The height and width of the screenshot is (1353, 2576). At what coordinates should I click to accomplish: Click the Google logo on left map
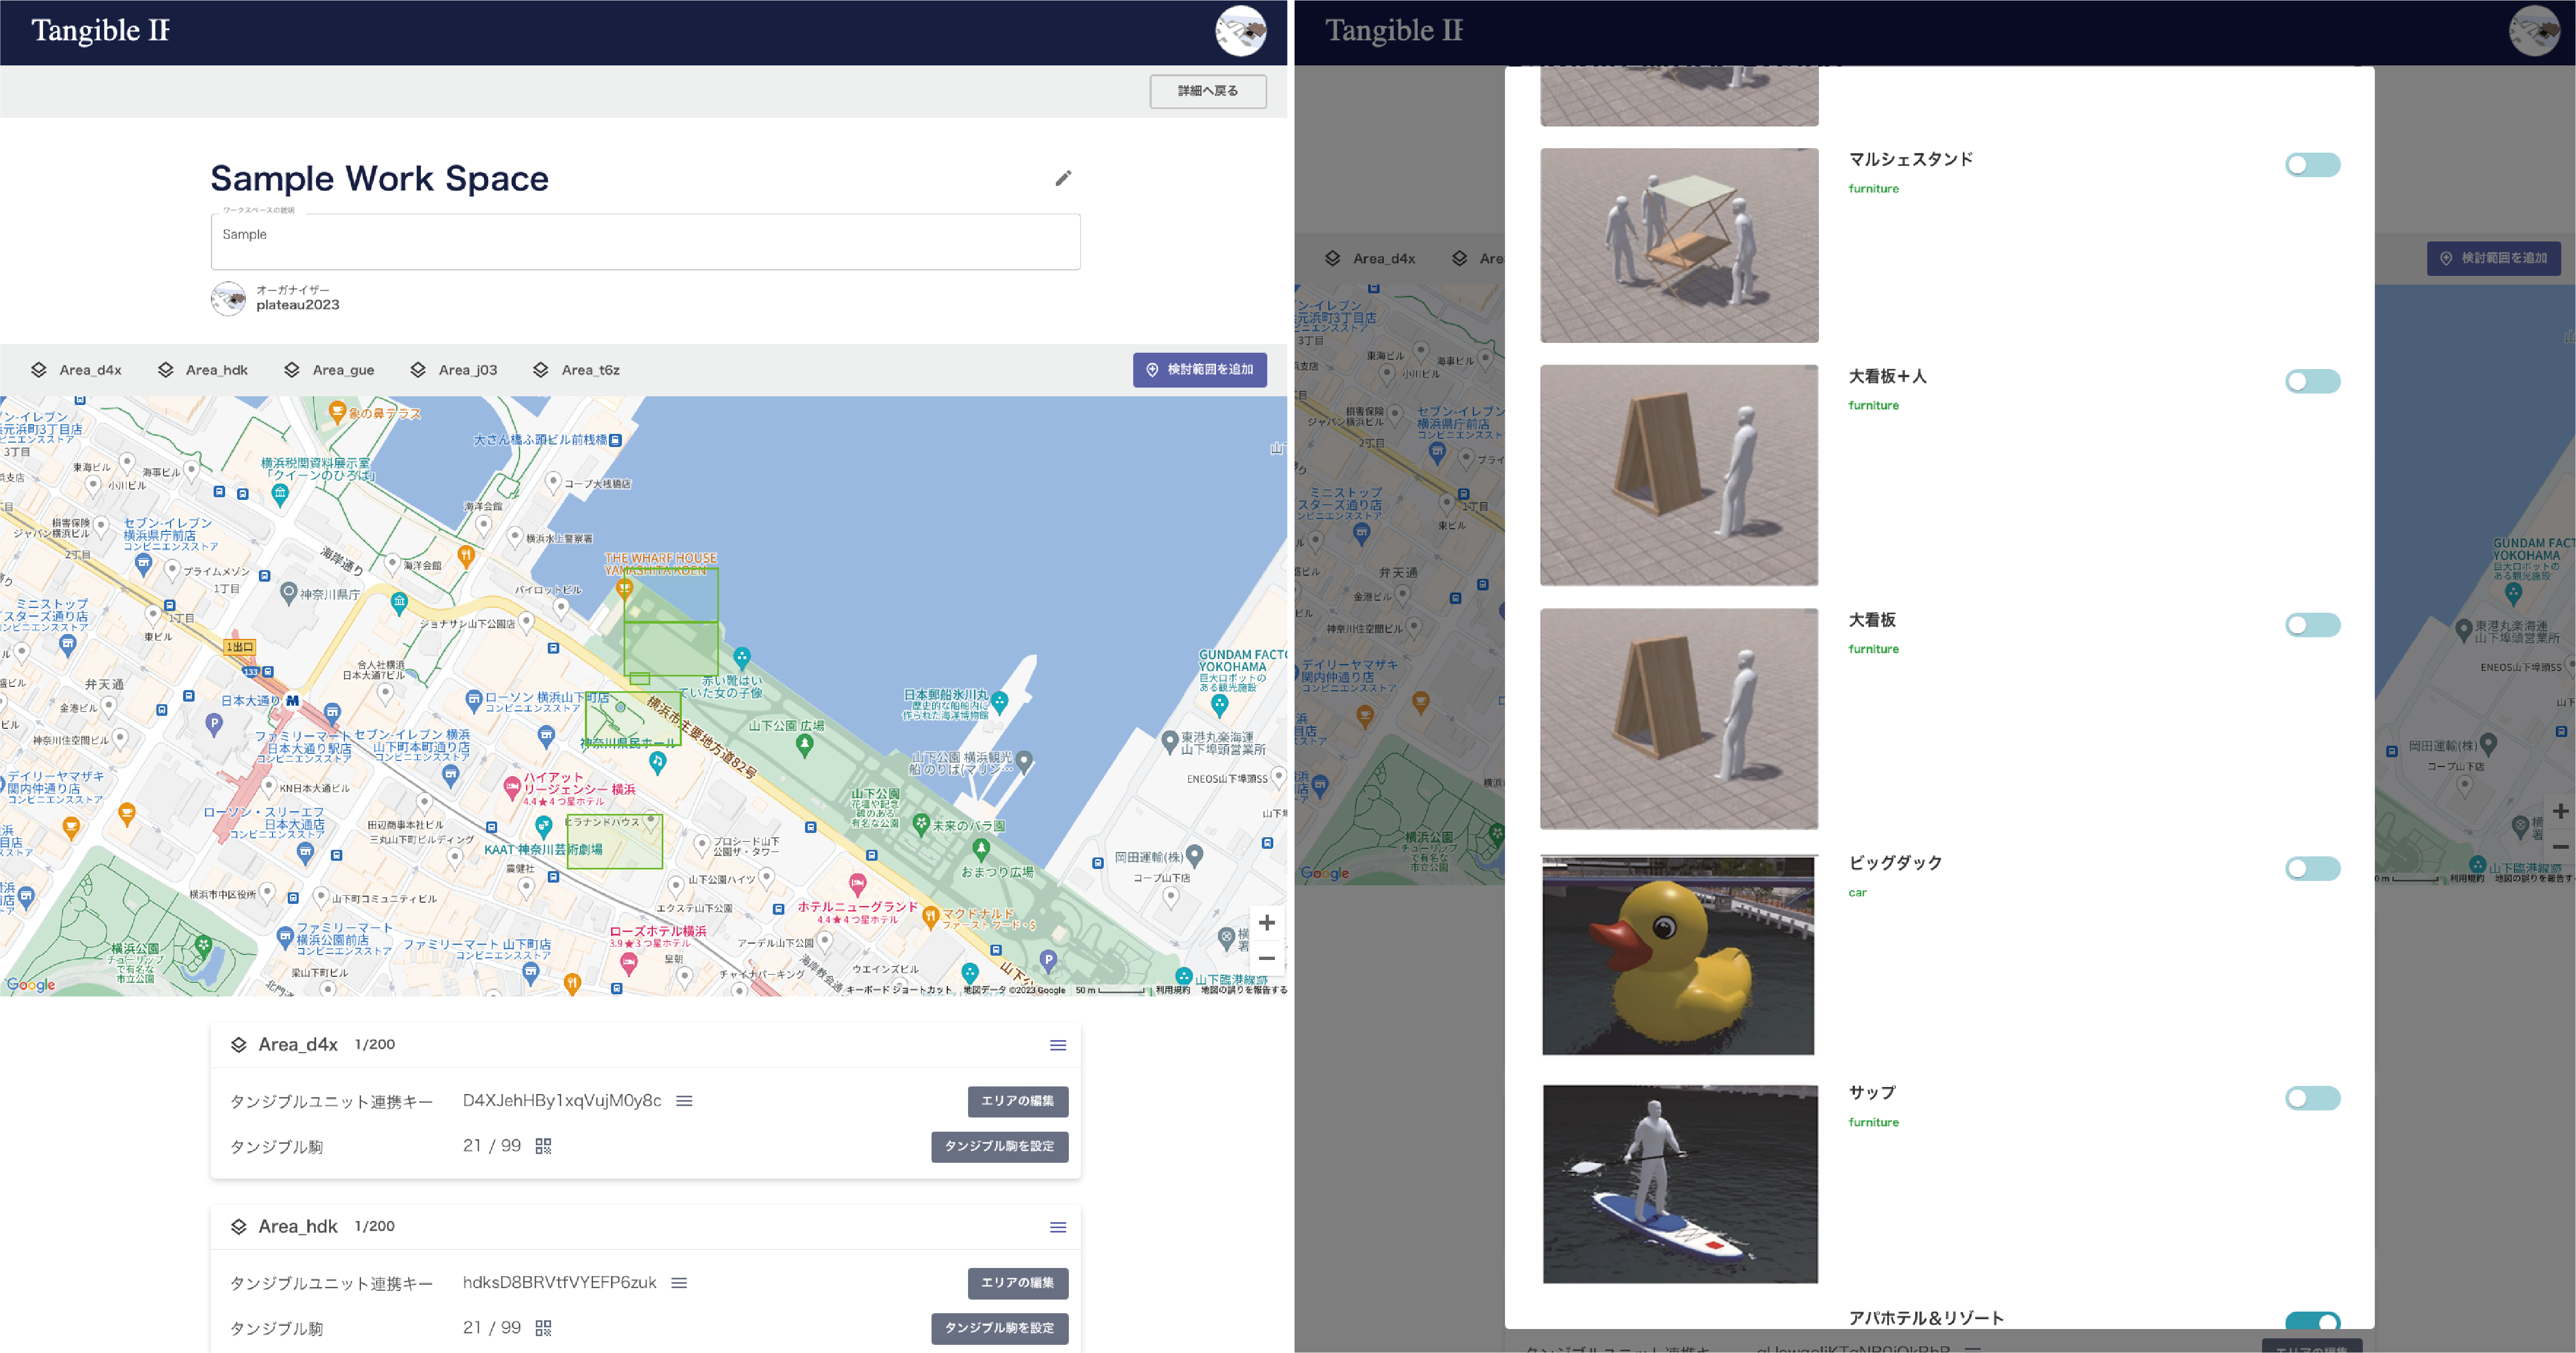coord(31,984)
